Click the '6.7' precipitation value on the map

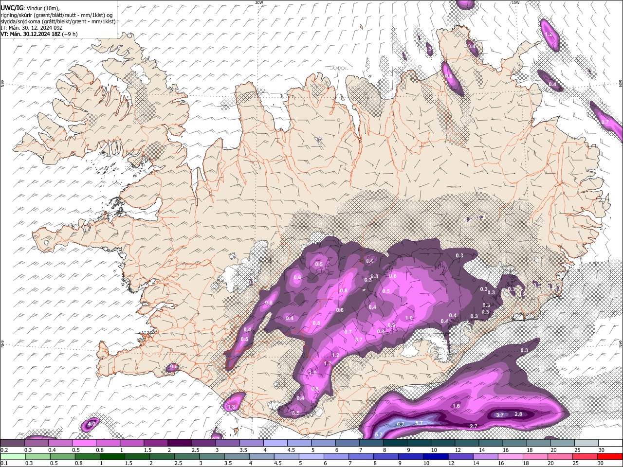pyautogui.click(x=401, y=424)
